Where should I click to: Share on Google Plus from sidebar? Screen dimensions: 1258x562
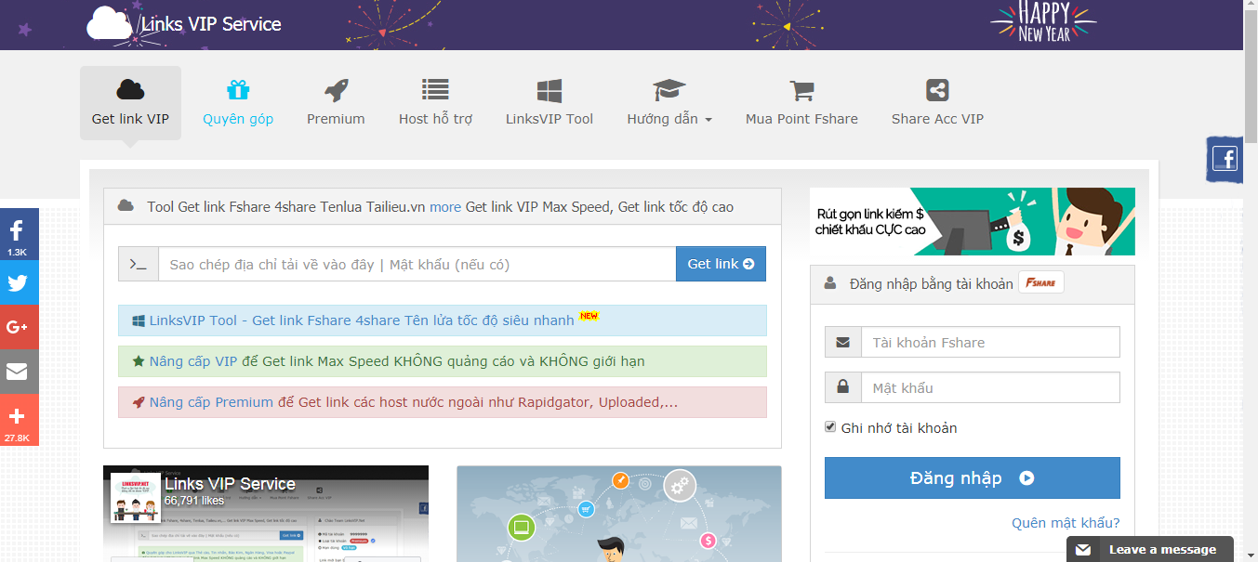(x=18, y=327)
